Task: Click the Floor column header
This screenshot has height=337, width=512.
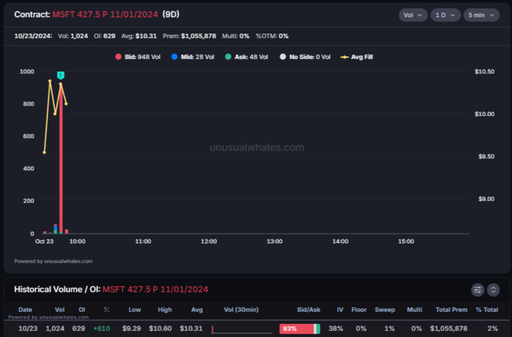Action: [359, 310]
